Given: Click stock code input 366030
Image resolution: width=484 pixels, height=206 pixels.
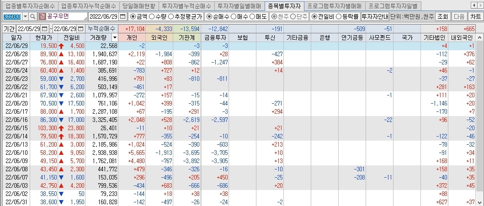Looking at the screenshot, I should tap(12, 16).
